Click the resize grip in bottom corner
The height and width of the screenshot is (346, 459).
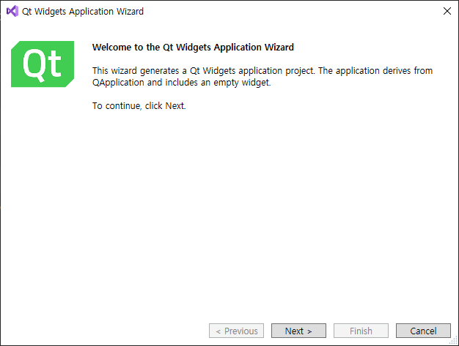click(x=455, y=342)
